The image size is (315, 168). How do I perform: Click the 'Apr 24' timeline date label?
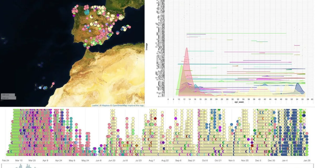(x=58, y=160)
